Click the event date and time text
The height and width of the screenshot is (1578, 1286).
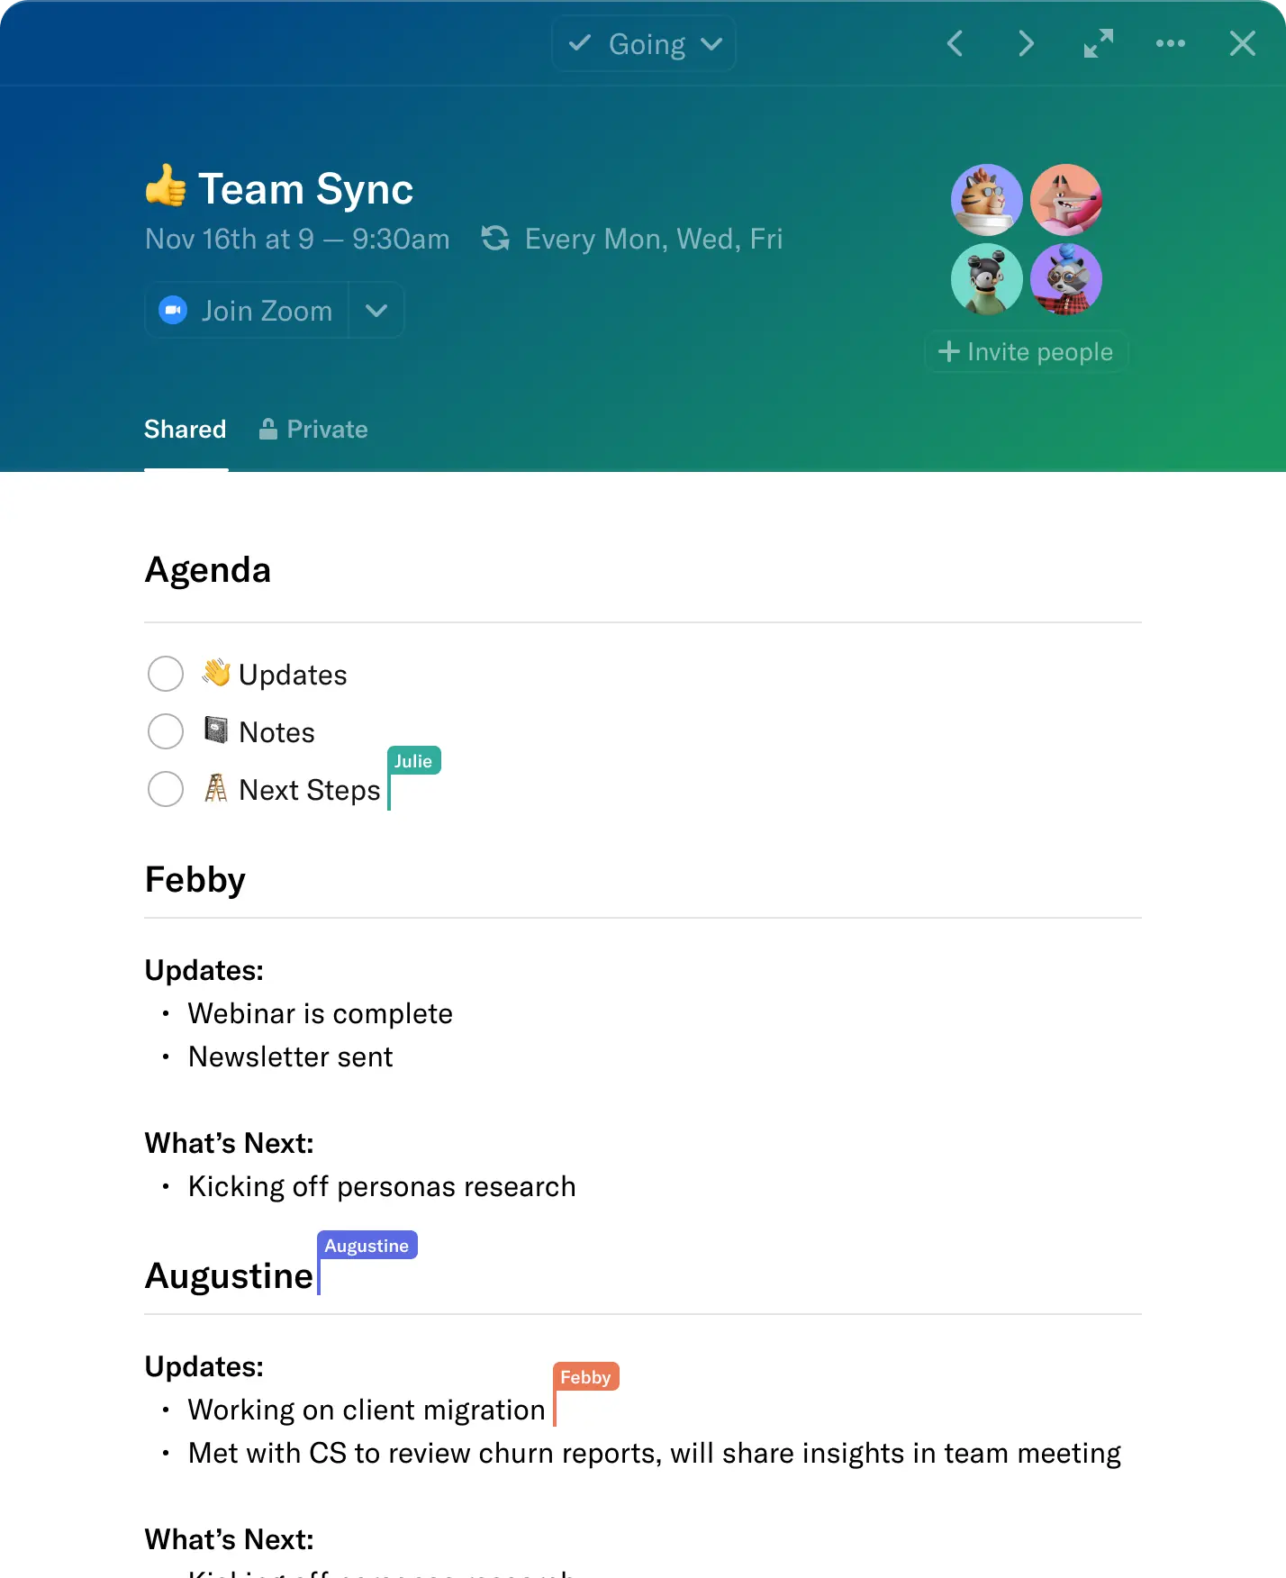tap(297, 239)
